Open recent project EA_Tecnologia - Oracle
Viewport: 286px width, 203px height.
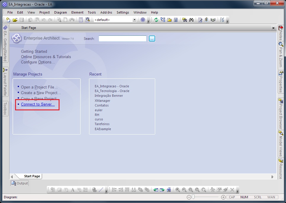coord(112,91)
